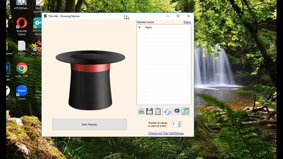Save names with the floppy disk icon
This screenshot has height=159, width=283.
coord(149,111)
